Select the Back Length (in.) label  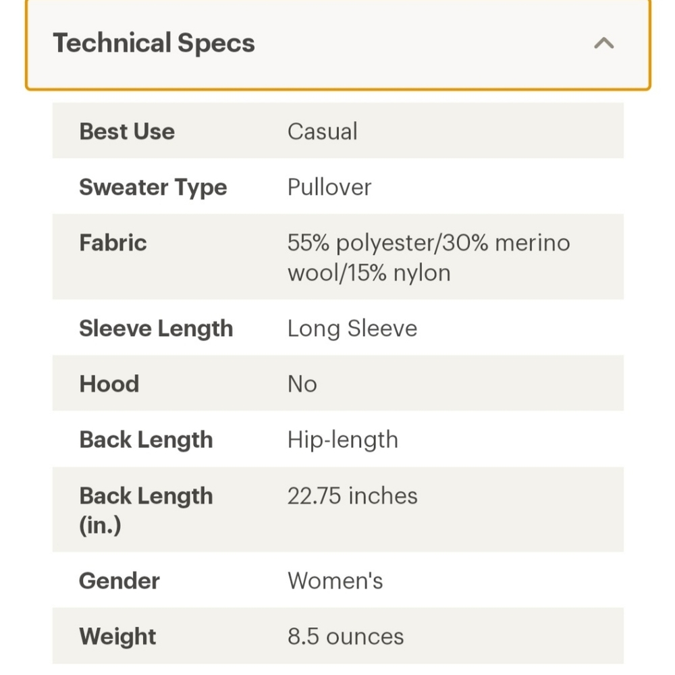tap(146, 510)
